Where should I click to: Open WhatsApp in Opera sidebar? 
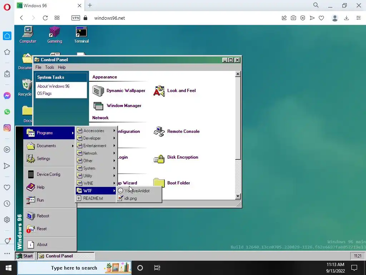click(7, 112)
